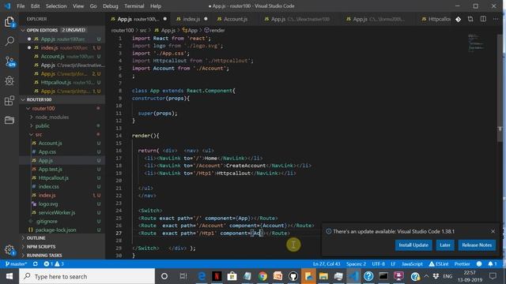This screenshot has width=506, height=284.
Task: Click the Spaces: 2 indentation setting
Action: click(x=356, y=263)
